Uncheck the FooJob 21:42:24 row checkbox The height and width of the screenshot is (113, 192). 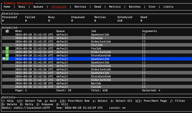point(7,48)
